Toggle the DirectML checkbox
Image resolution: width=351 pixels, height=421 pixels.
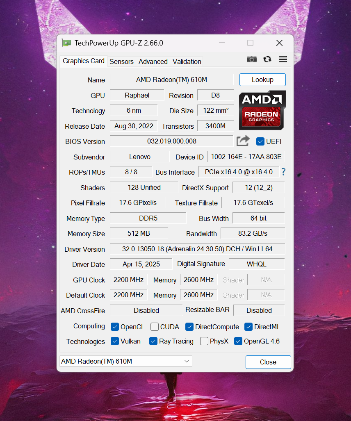tap(248, 327)
